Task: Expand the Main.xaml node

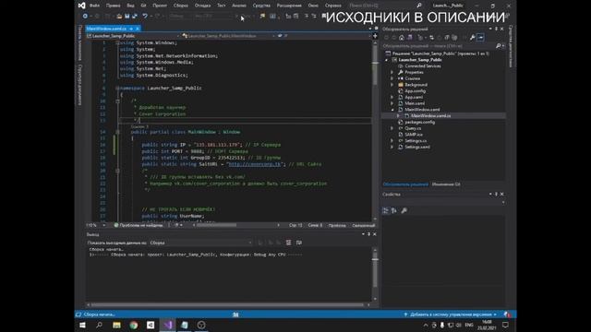Action: (x=392, y=103)
